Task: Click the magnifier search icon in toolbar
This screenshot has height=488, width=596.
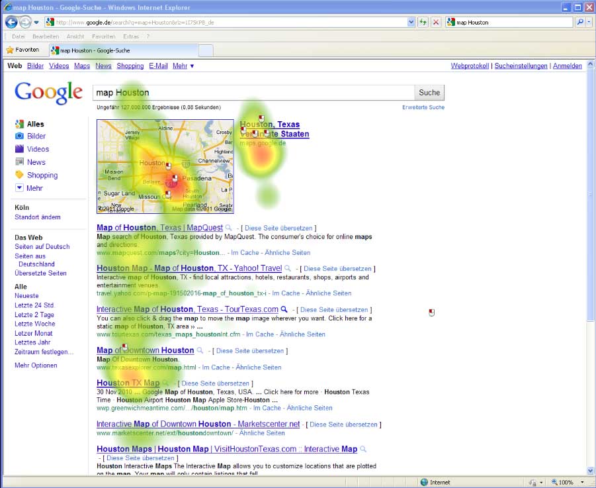Action: tap(580, 23)
